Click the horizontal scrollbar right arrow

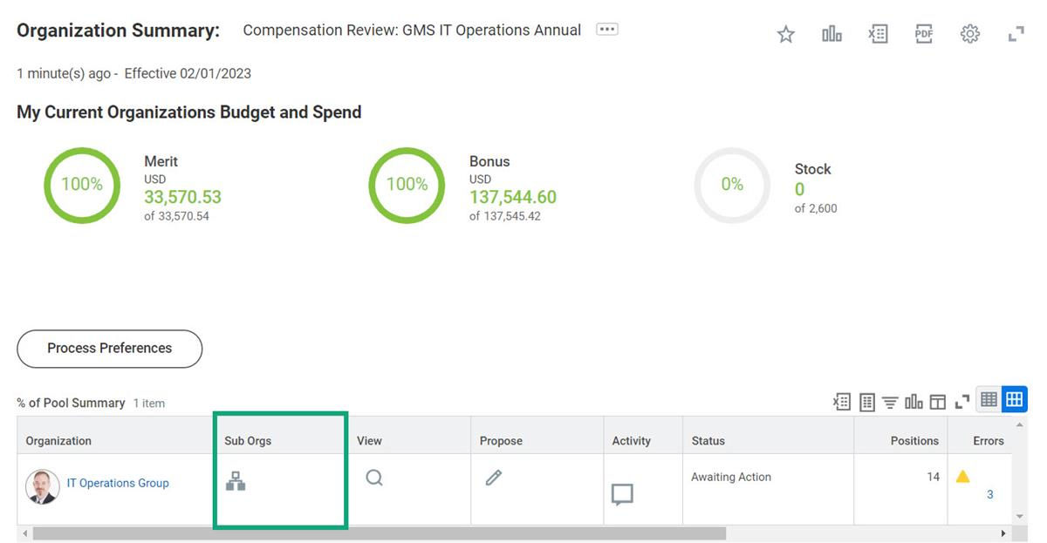point(1003,533)
